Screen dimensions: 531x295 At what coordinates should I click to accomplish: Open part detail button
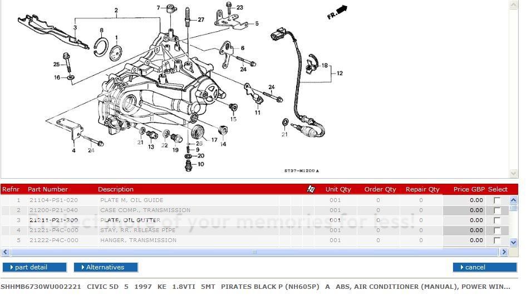click(x=35, y=267)
